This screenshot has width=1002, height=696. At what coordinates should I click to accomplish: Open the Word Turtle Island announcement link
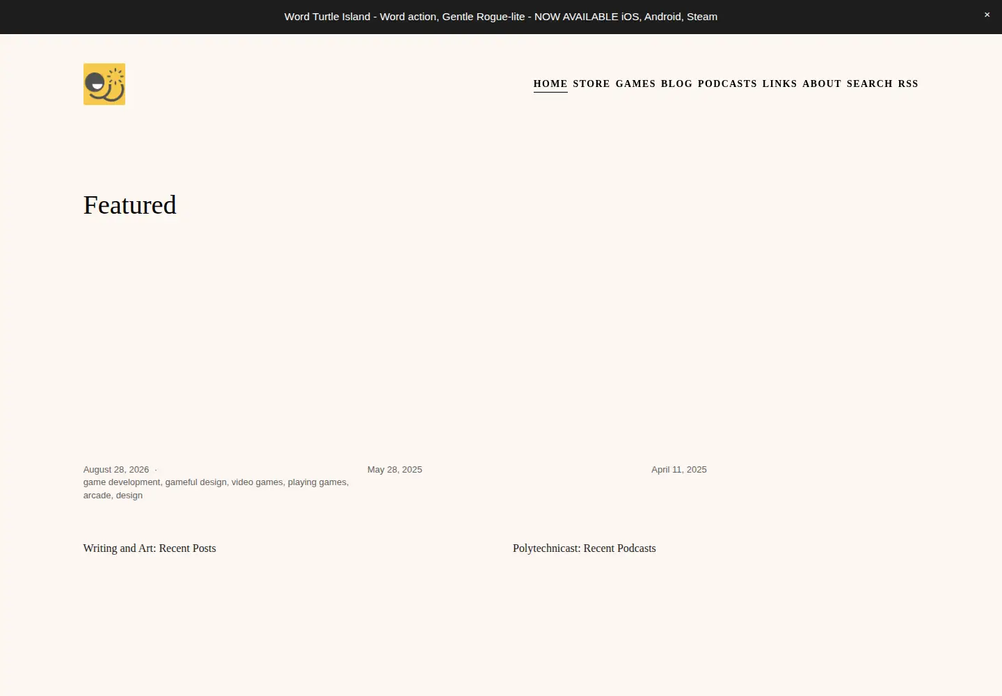pyautogui.click(x=501, y=17)
